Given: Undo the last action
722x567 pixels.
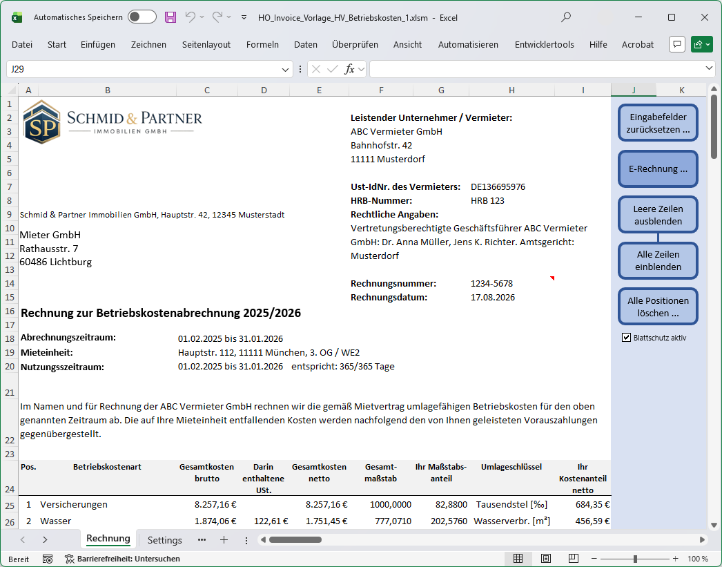Looking at the screenshot, I should [191, 17].
